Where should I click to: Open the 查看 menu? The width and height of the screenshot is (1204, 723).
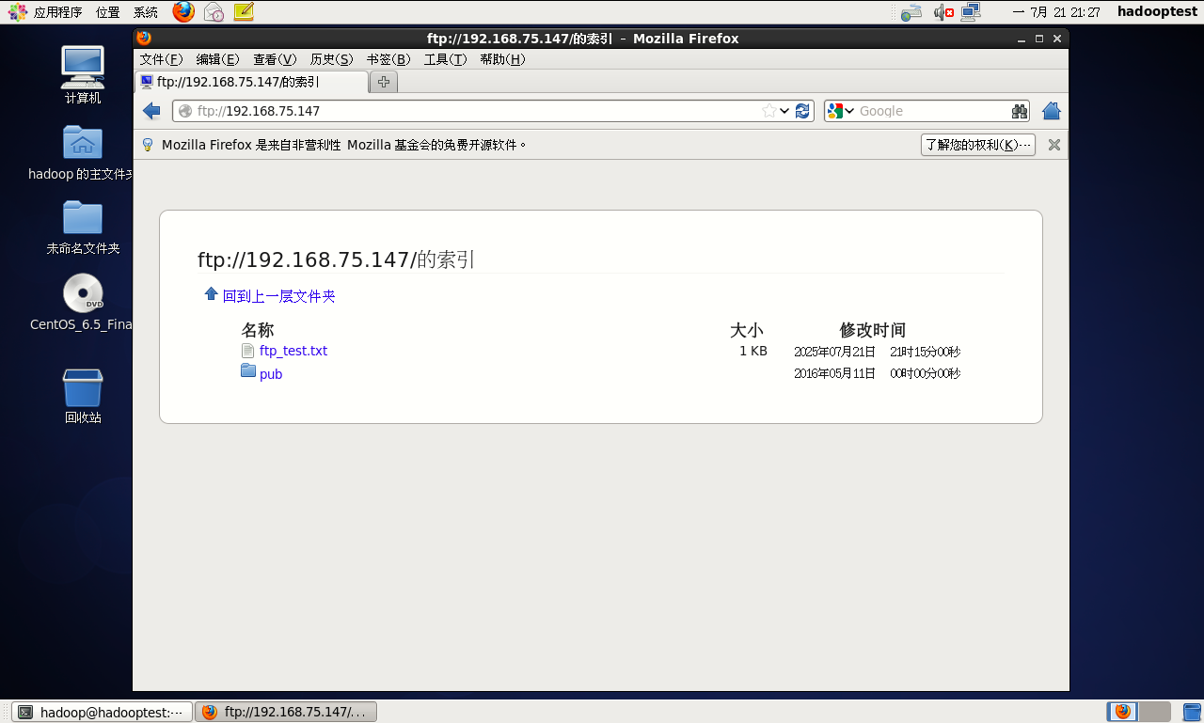[x=275, y=59]
